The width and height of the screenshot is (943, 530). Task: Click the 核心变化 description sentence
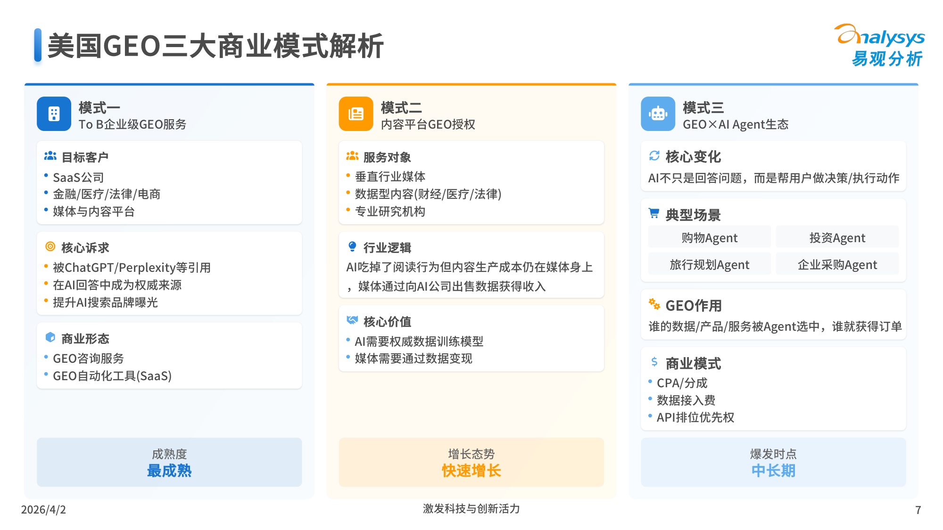point(774,178)
